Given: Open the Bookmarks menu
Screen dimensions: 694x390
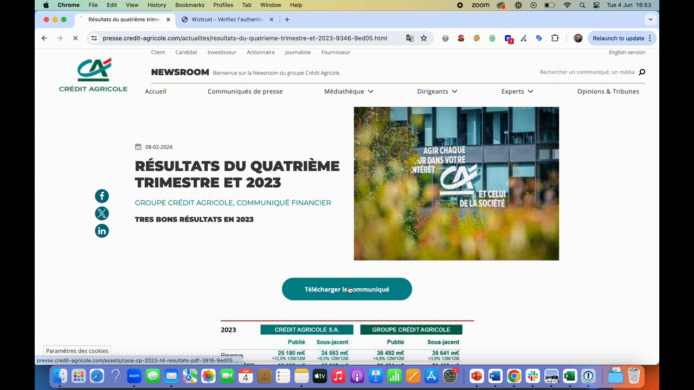Looking at the screenshot, I should coord(190,5).
